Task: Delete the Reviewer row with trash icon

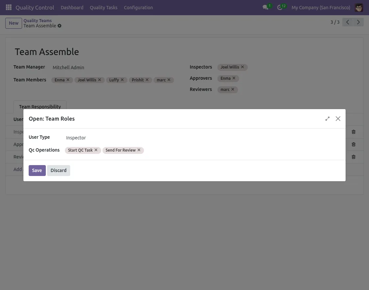Action: [354, 157]
